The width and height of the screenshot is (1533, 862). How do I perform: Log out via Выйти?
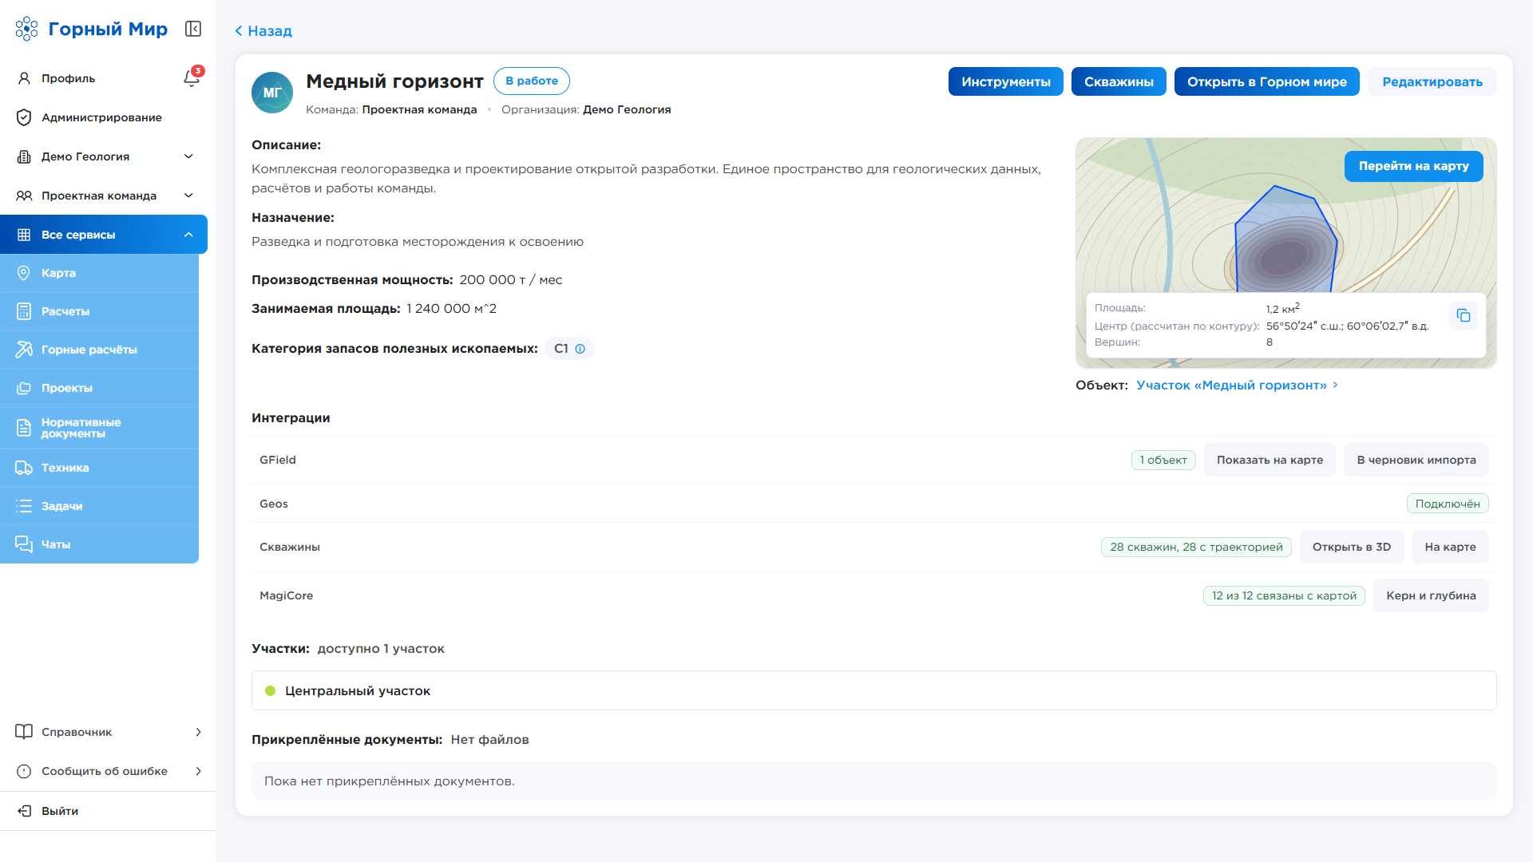[108, 811]
